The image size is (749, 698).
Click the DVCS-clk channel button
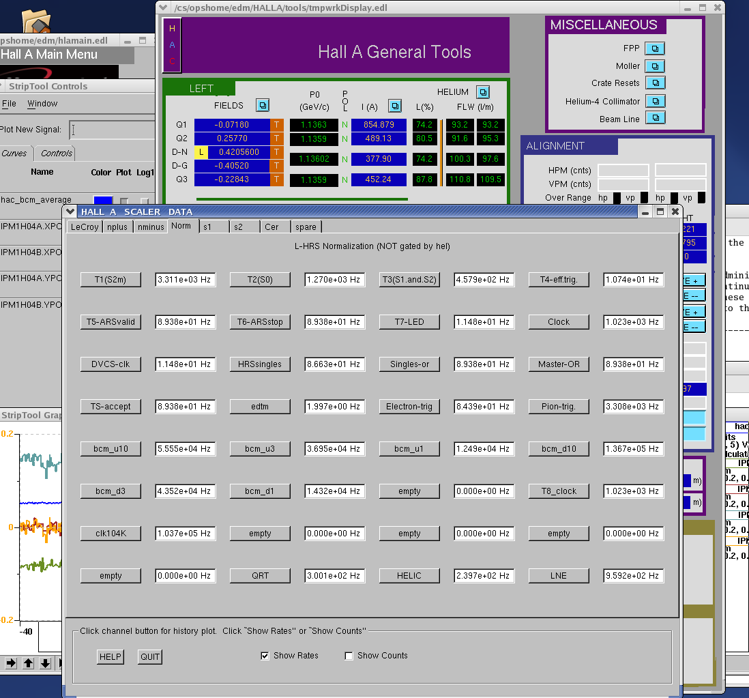pos(111,364)
